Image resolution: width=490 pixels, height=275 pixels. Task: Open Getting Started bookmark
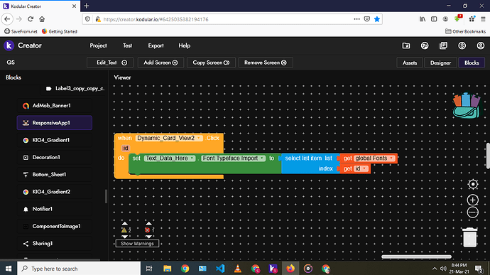[x=60, y=31]
